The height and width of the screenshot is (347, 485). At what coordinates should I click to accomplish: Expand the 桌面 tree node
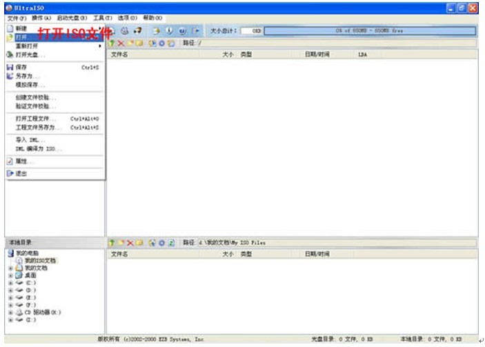tap(10, 275)
